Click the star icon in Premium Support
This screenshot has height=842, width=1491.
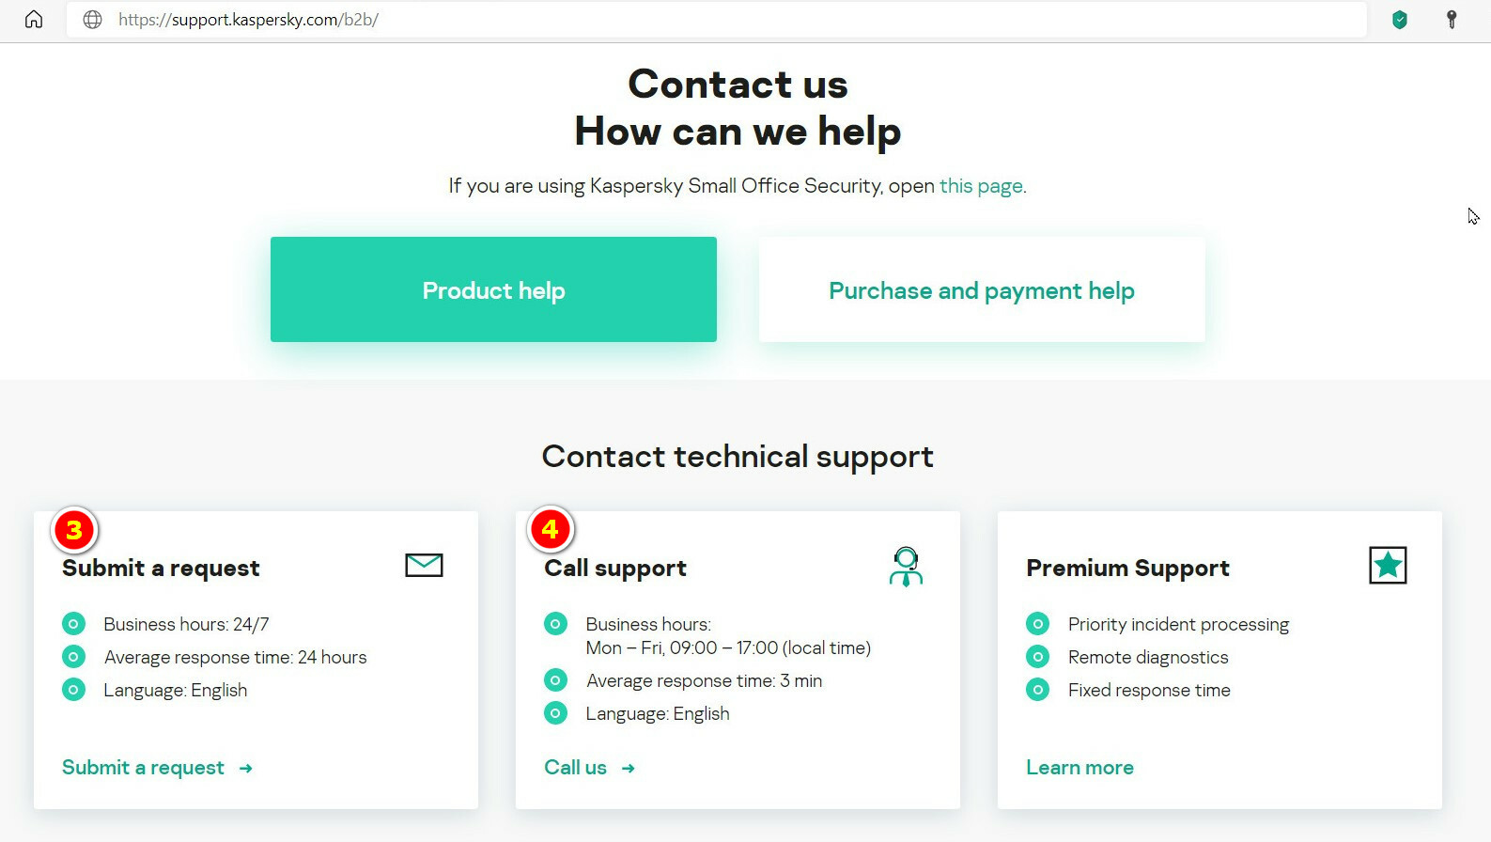point(1388,566)
